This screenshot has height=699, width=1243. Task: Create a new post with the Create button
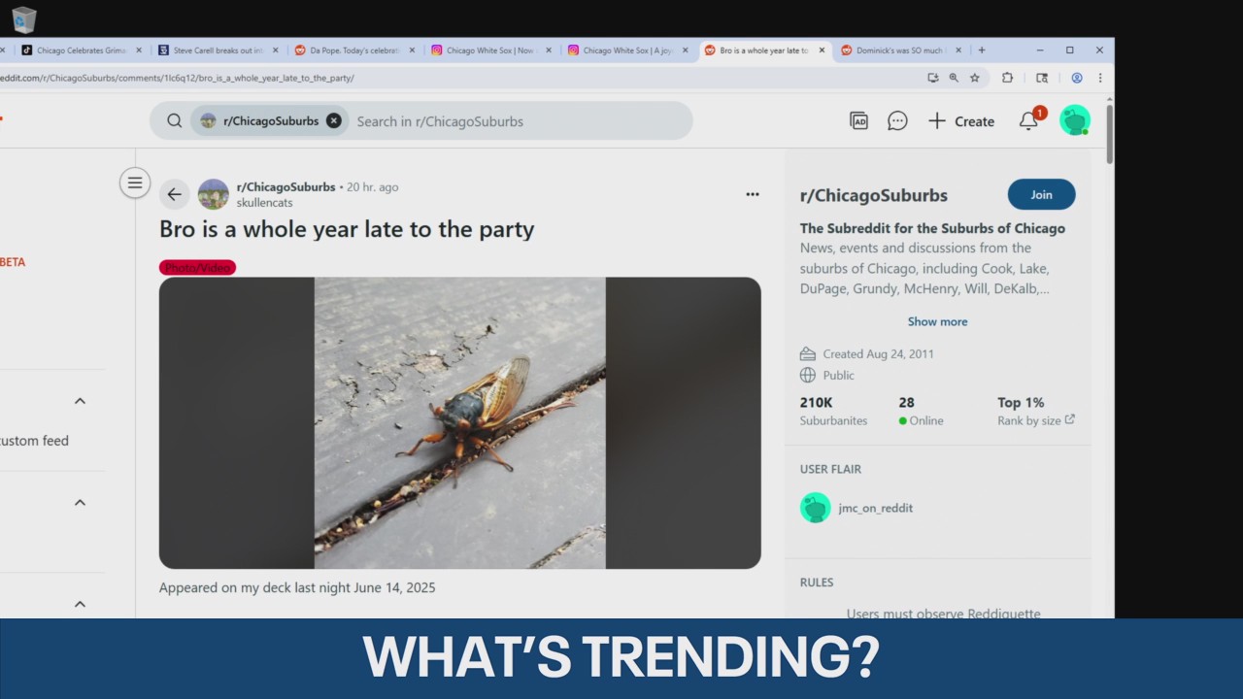pyautogui.click(x=960, y=120)
